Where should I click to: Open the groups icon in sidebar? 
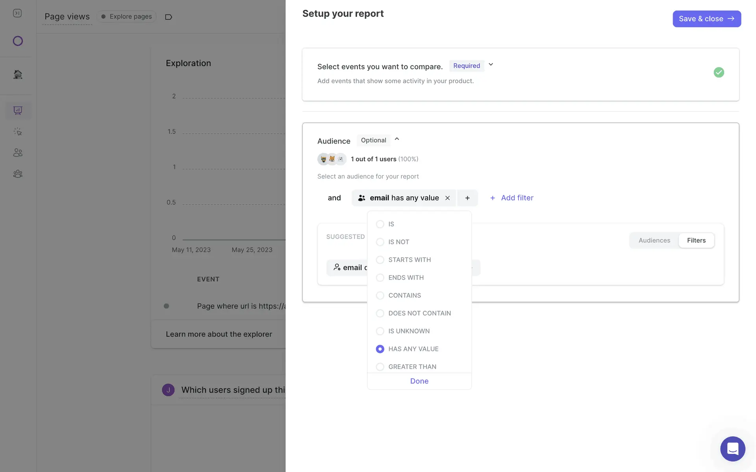pos(18,174)
